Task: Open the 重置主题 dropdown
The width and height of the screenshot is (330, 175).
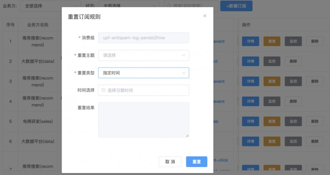Action: point(144,55)
